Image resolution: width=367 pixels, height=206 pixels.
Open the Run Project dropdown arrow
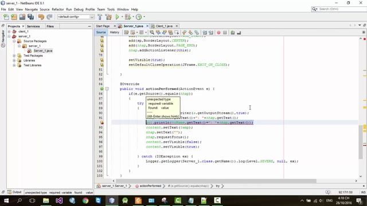[122, 17]
